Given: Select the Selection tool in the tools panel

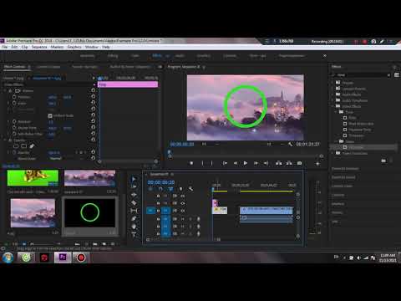Looking at the screenshot, I should (134, 179).
